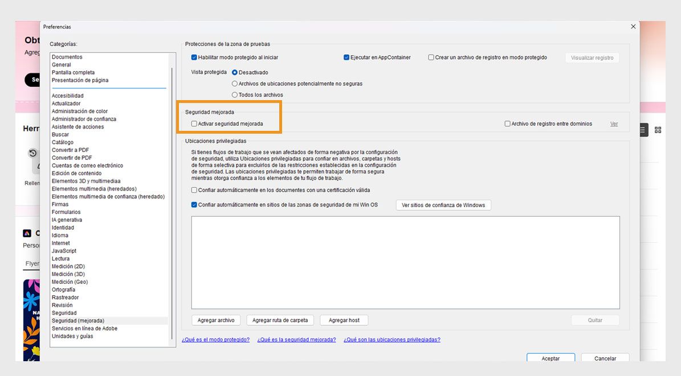This screenshot has width=681, height=376.
Task: Toggle Habilitar modo protegido al iniciar
Action: click(194, 57)
